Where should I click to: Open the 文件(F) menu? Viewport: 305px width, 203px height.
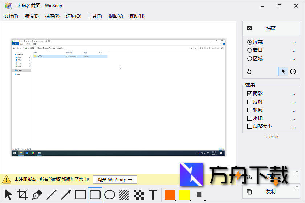click(x=11, y=16)
